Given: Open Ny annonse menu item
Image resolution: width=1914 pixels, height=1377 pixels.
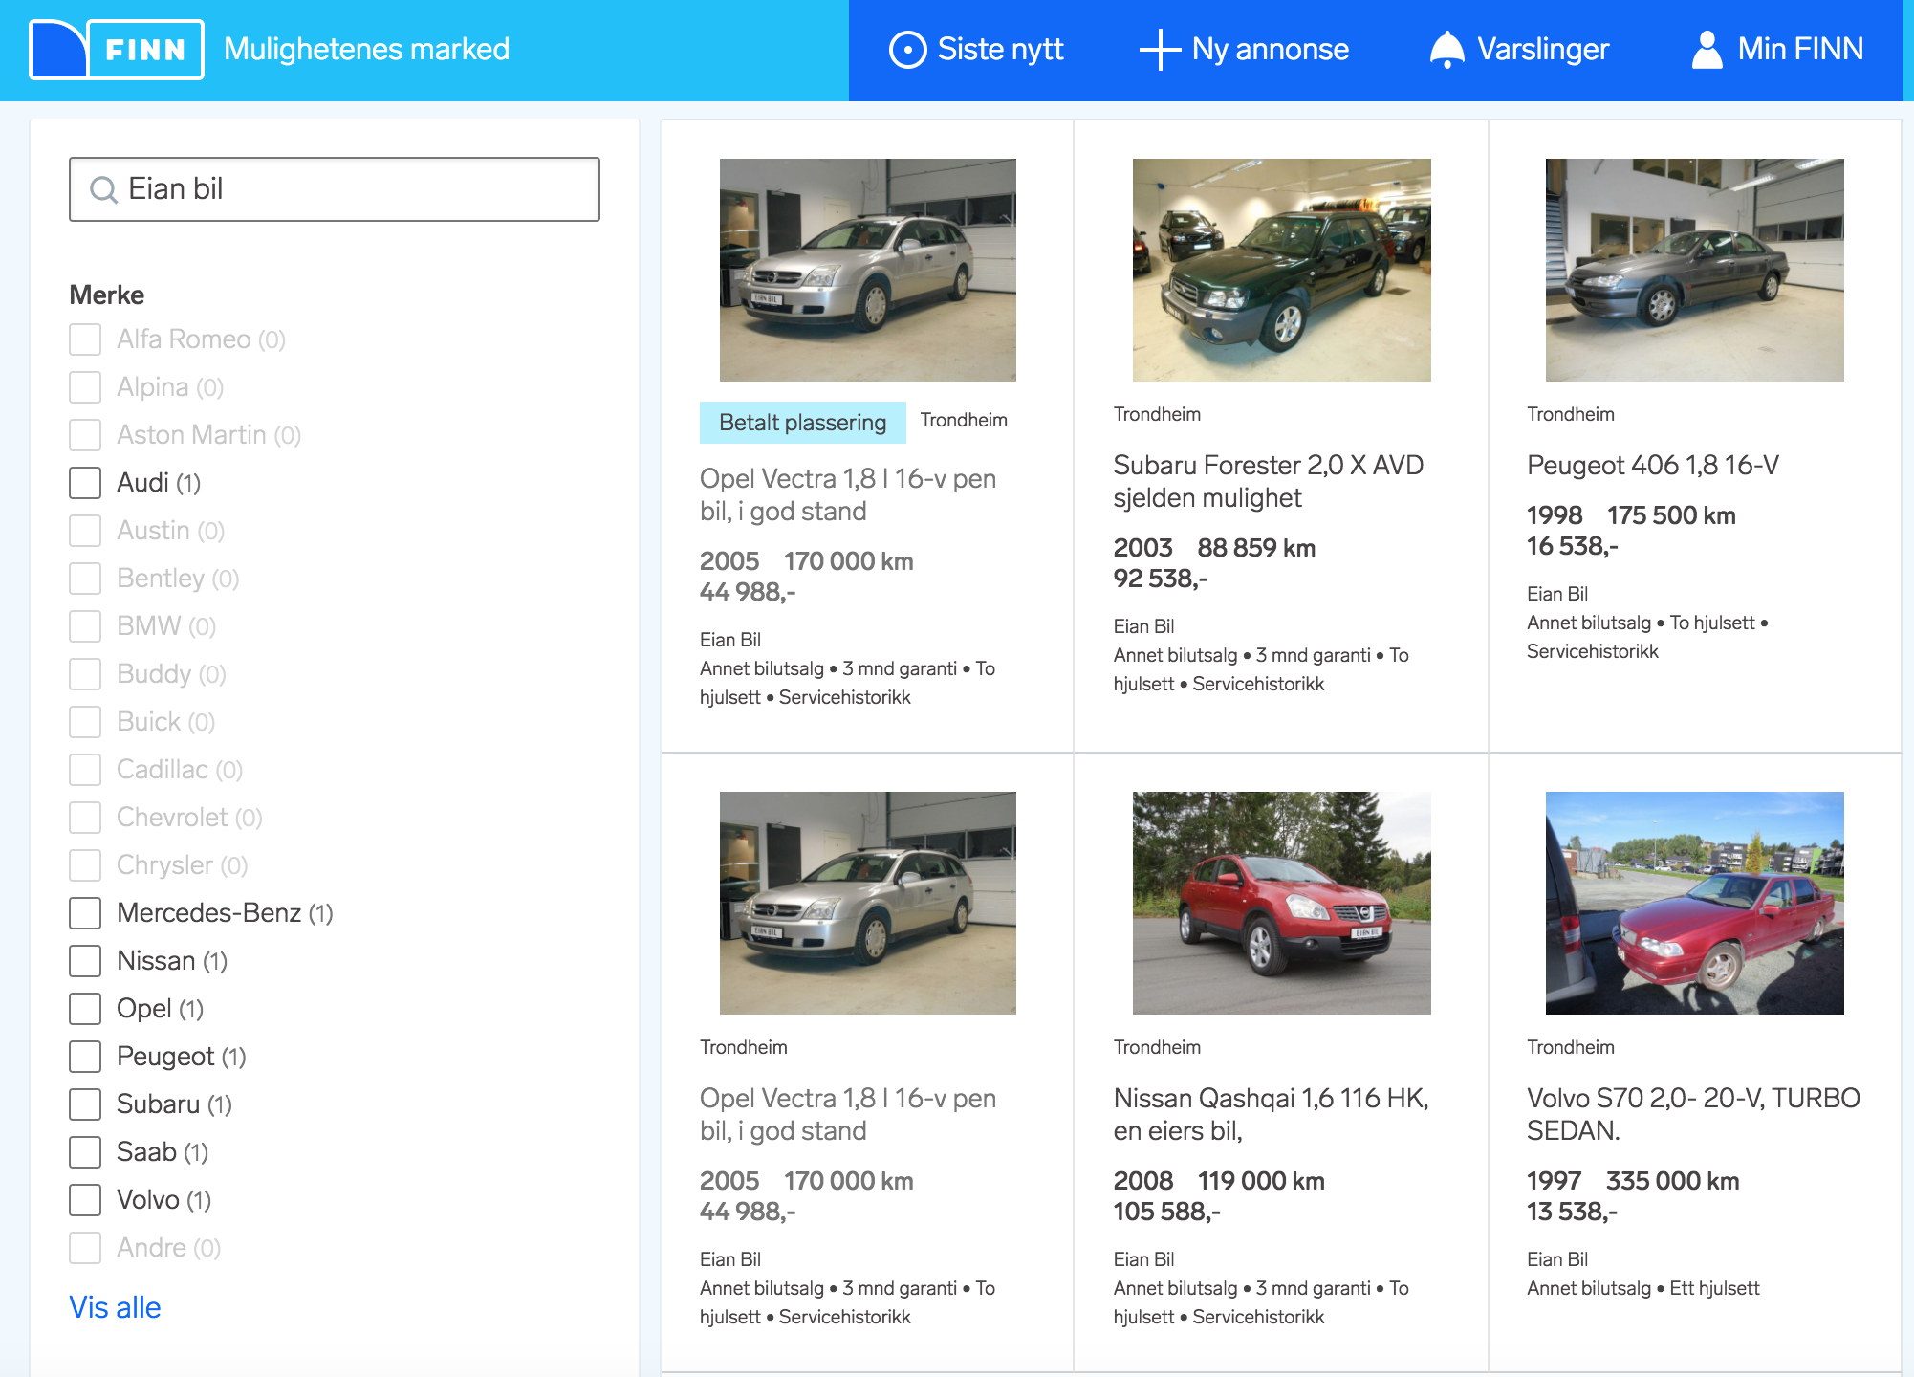Looking at the screenshot, I should [x=1244, y=50].
